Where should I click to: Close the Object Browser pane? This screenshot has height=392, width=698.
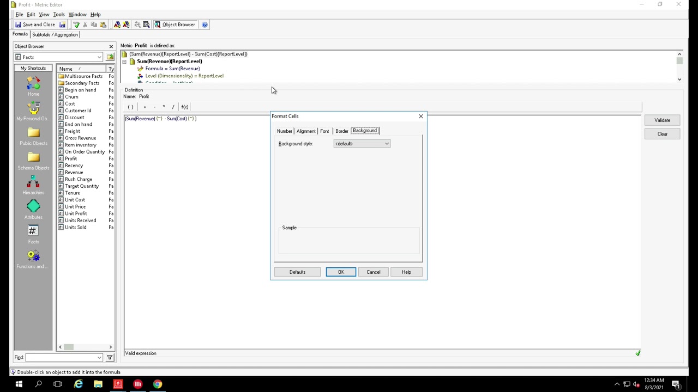tap(111, 46)
